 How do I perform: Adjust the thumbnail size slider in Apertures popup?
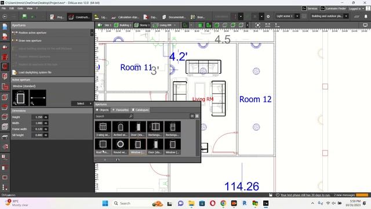tap(105, 160)
